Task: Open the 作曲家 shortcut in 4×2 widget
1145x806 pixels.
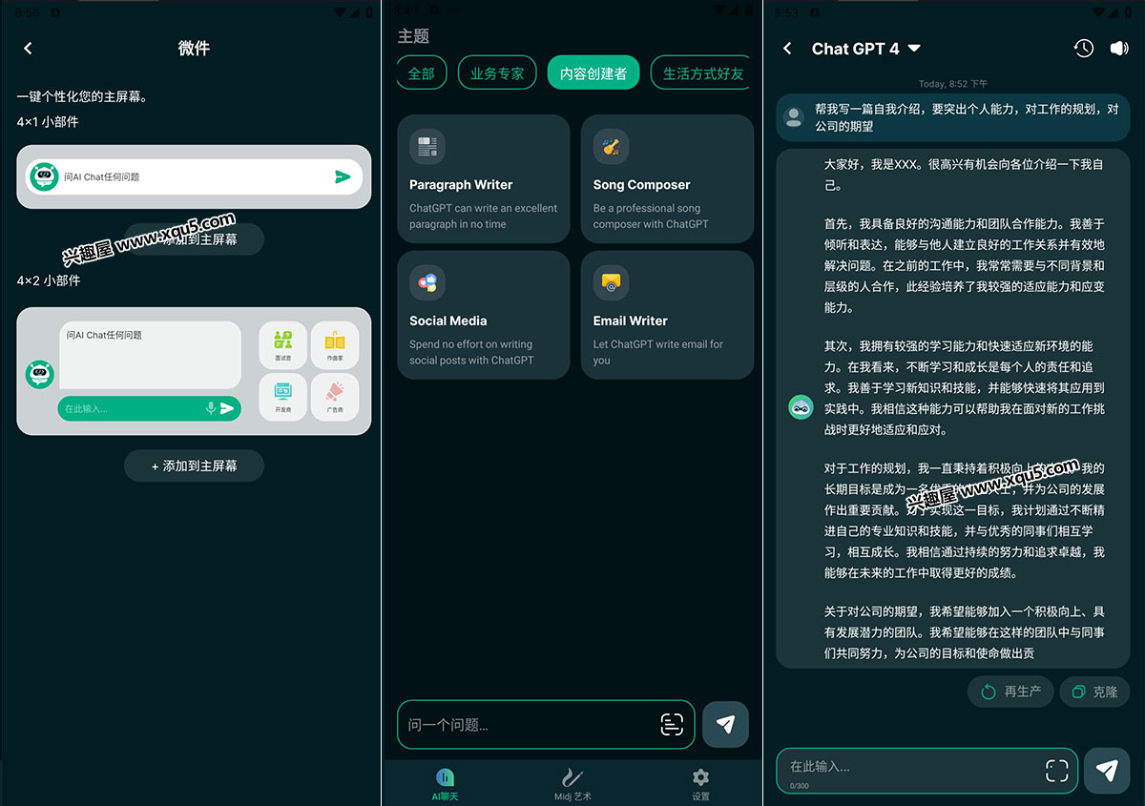Action: 335,344
